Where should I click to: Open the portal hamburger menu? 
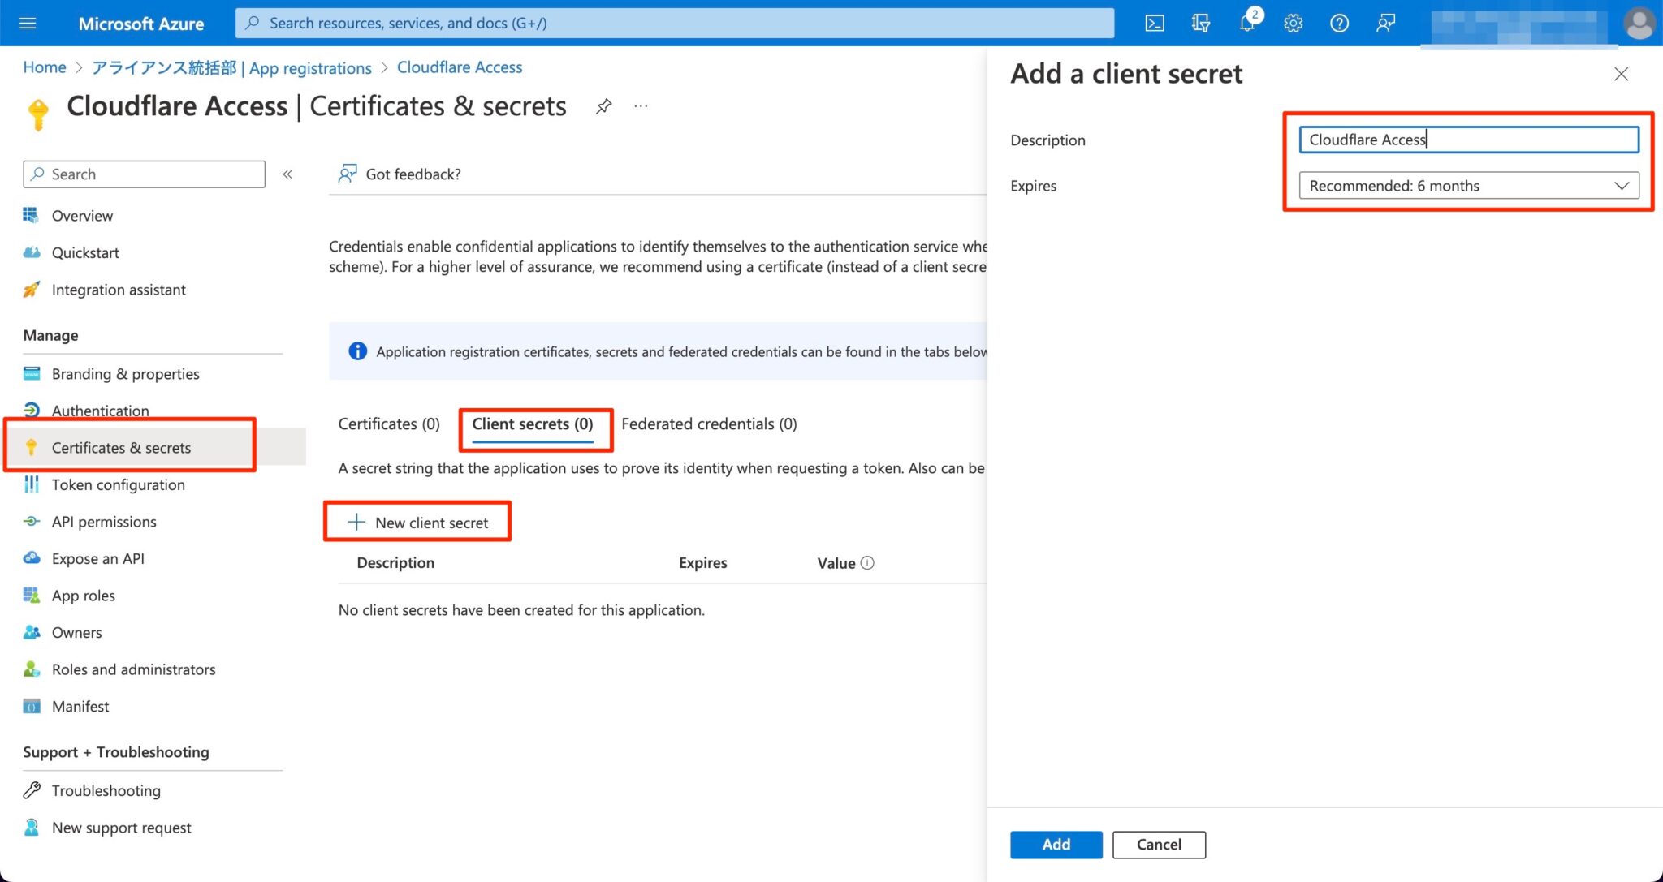[x=28, y=23]
